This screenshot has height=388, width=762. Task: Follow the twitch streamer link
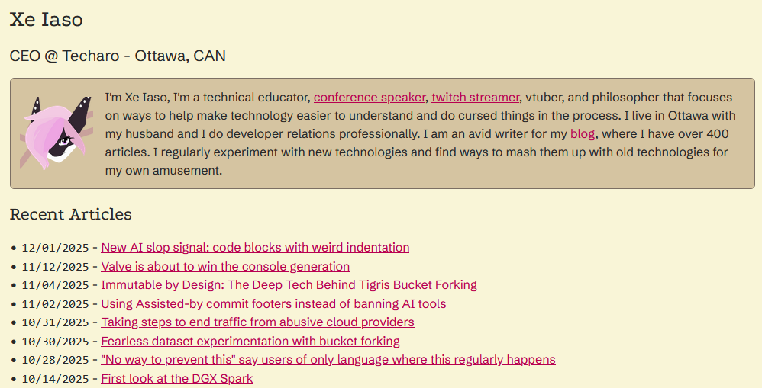(475, 98)
